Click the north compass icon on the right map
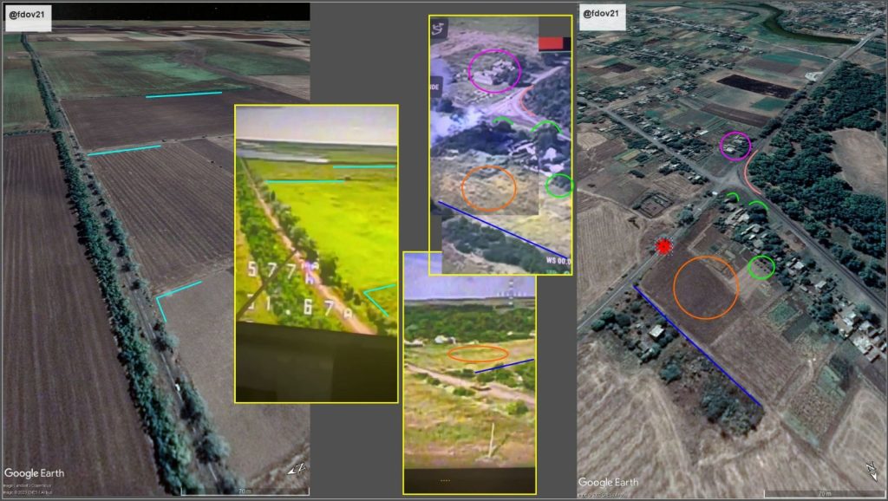 [x=871, y=469]
